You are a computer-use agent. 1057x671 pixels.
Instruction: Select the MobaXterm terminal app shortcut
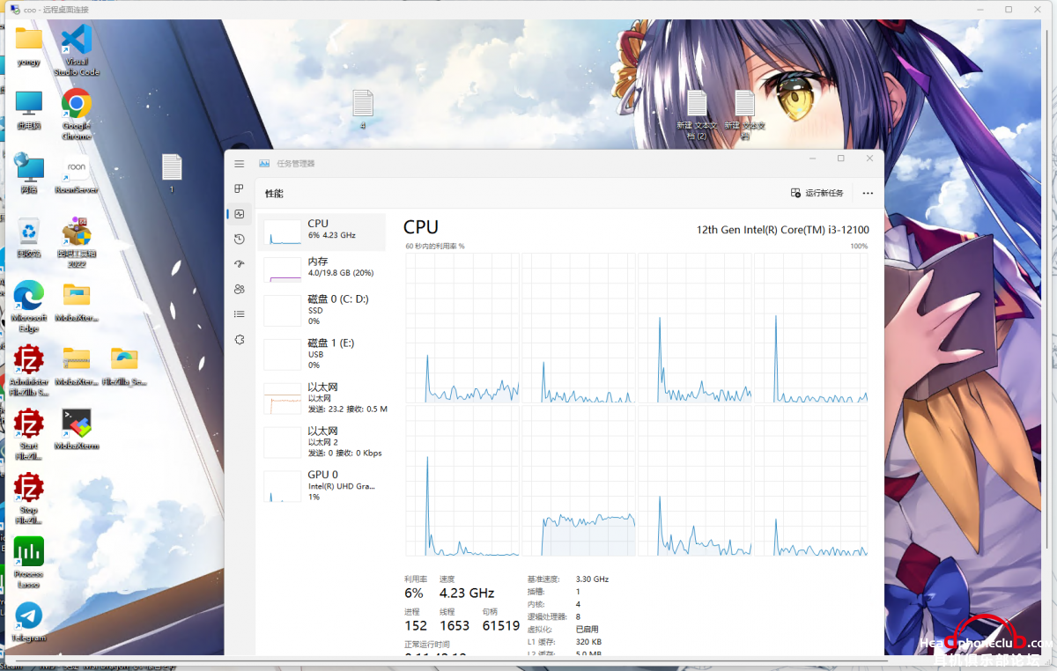(x=77, y=430)
